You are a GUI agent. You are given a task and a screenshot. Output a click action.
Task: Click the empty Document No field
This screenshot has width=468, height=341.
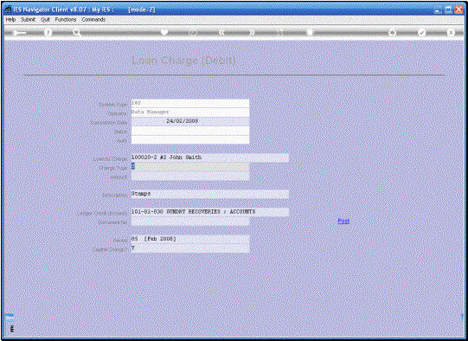point(190,222)
